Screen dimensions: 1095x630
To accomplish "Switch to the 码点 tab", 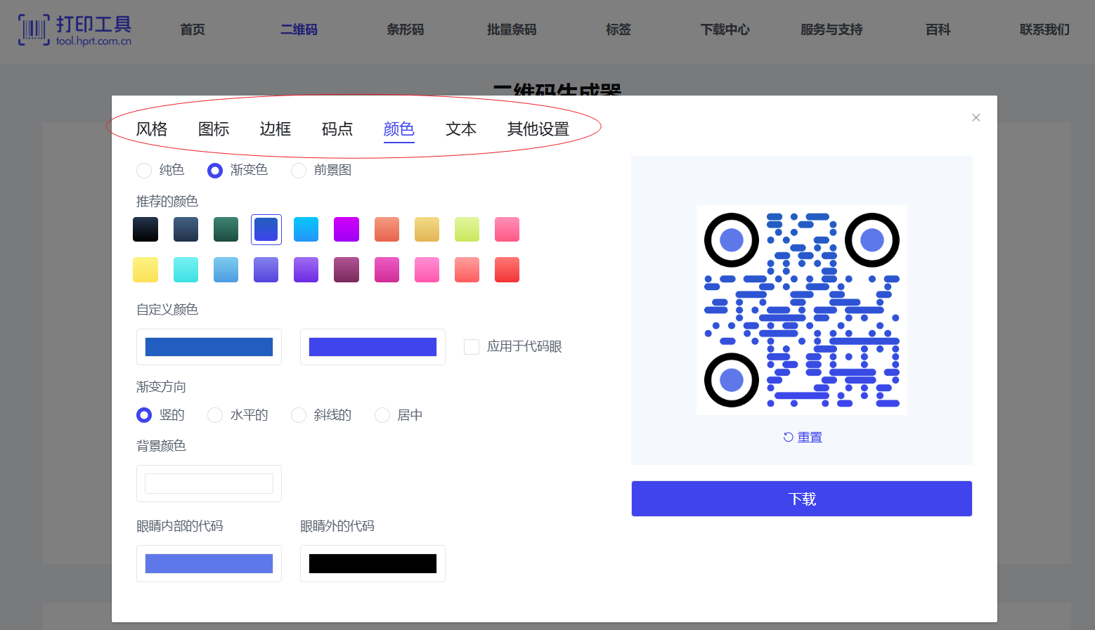I will coord(337,129).
